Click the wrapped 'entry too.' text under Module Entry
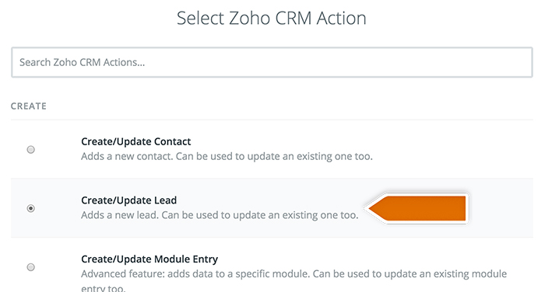 [x=104, y=288]
